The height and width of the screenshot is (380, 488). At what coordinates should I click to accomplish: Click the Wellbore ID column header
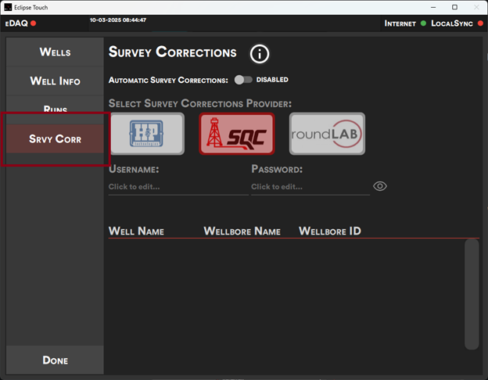pyautogui.click(x=329, y=231)
